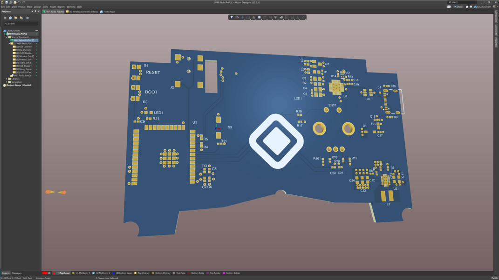This screenshot has width=499, height=280.
Task: Select the [4] Bottom Layer color tab
Action: [x=123, y=273]
